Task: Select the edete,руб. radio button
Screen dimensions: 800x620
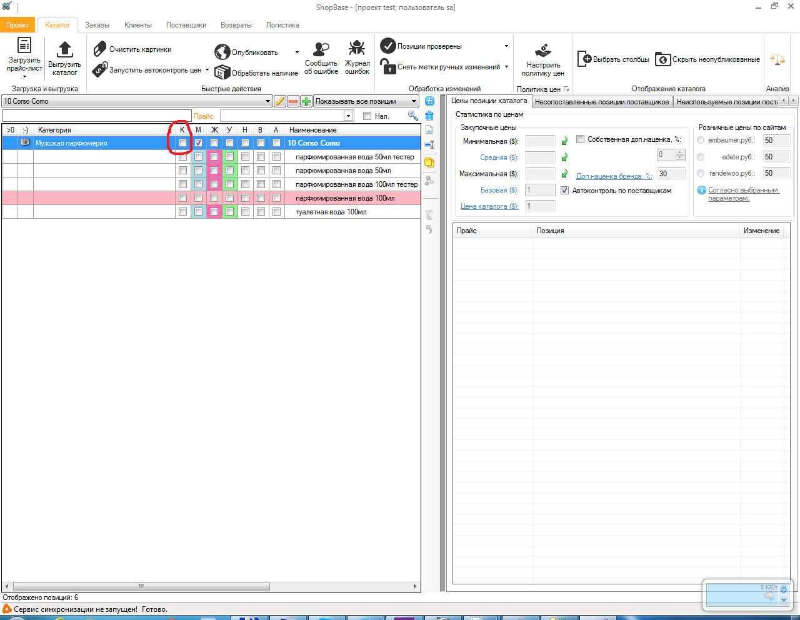Action: [x=701, y=157]
